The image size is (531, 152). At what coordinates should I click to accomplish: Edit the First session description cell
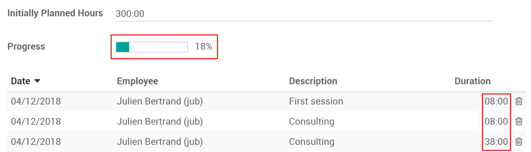click(x=316, y=101)
